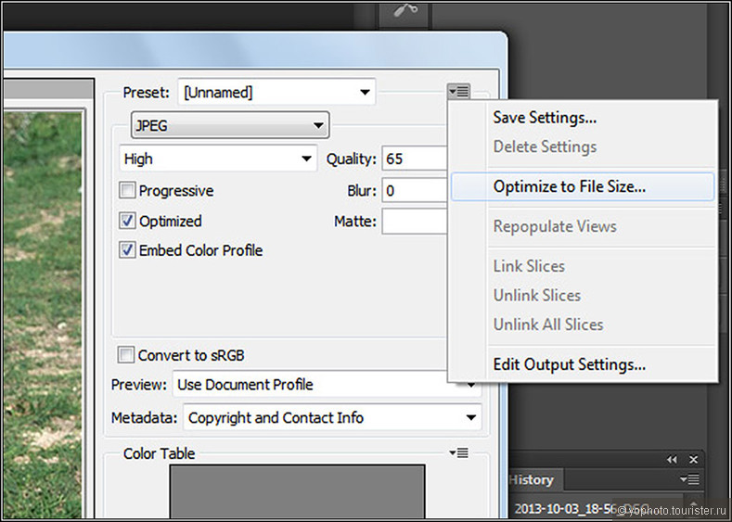Viewport: 732px width, 522px height.
Task: Click the Matte color field
Action: [x=415, y=221]
